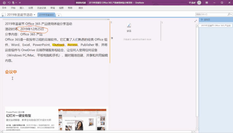Switch to the 历史记录 ribbon tab
This screenshot has width=233, height=133.
point(42,8)
